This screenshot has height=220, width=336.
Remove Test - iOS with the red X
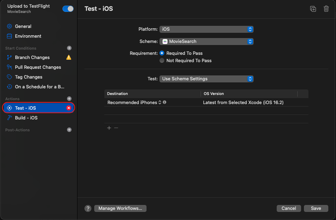point(69,108)
